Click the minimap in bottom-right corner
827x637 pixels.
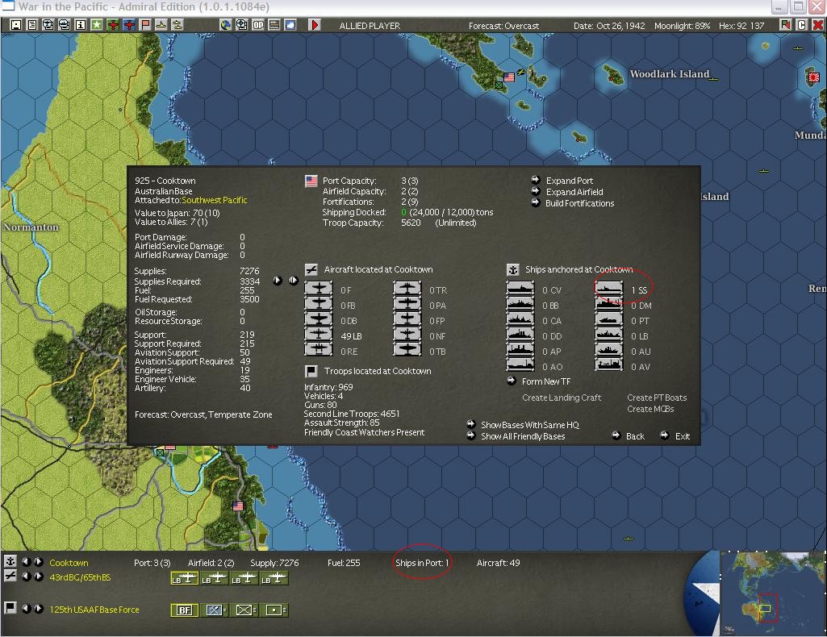(771, 593)
